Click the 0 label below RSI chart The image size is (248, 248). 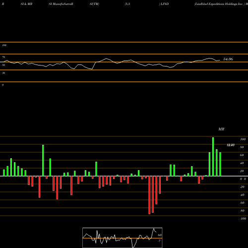pos(2,85)
